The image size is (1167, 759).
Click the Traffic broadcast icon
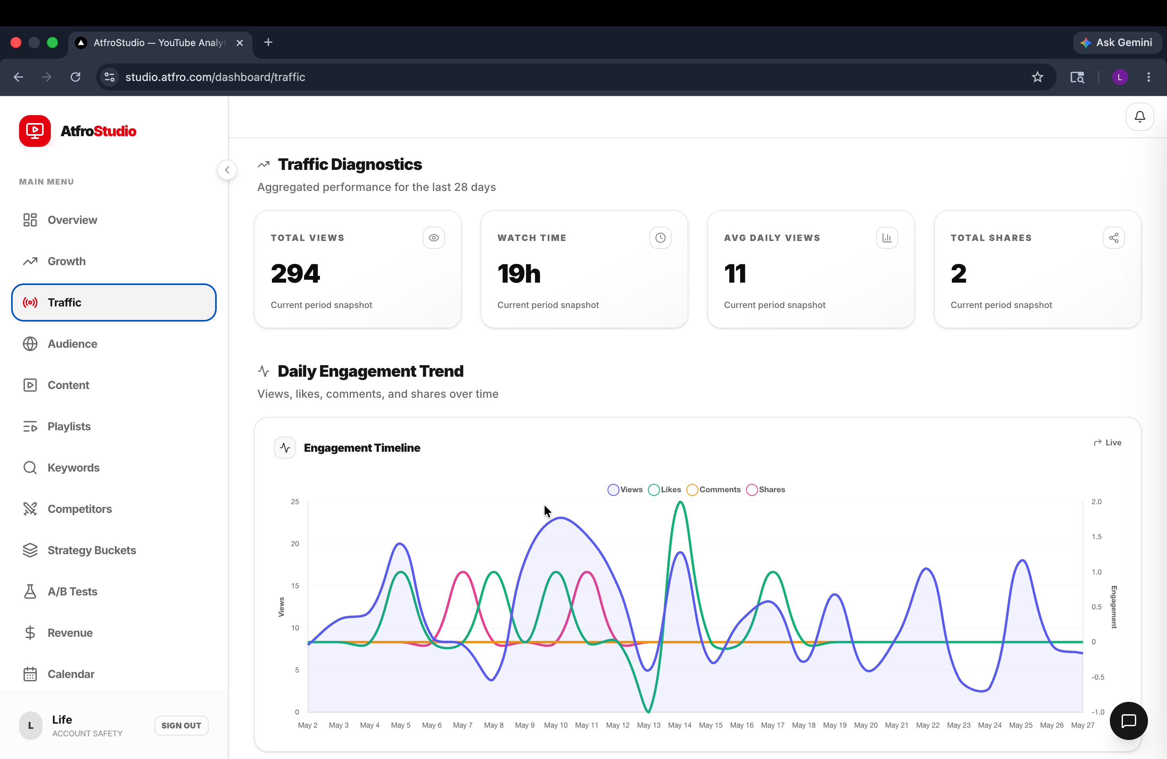tap(30, 302)
